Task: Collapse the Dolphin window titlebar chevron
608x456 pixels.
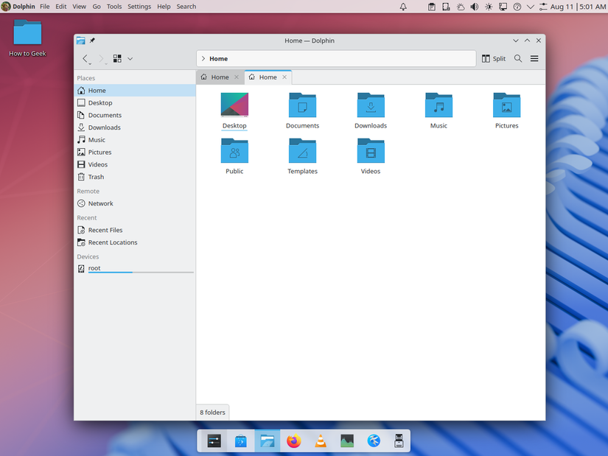Action: point(516,41)
